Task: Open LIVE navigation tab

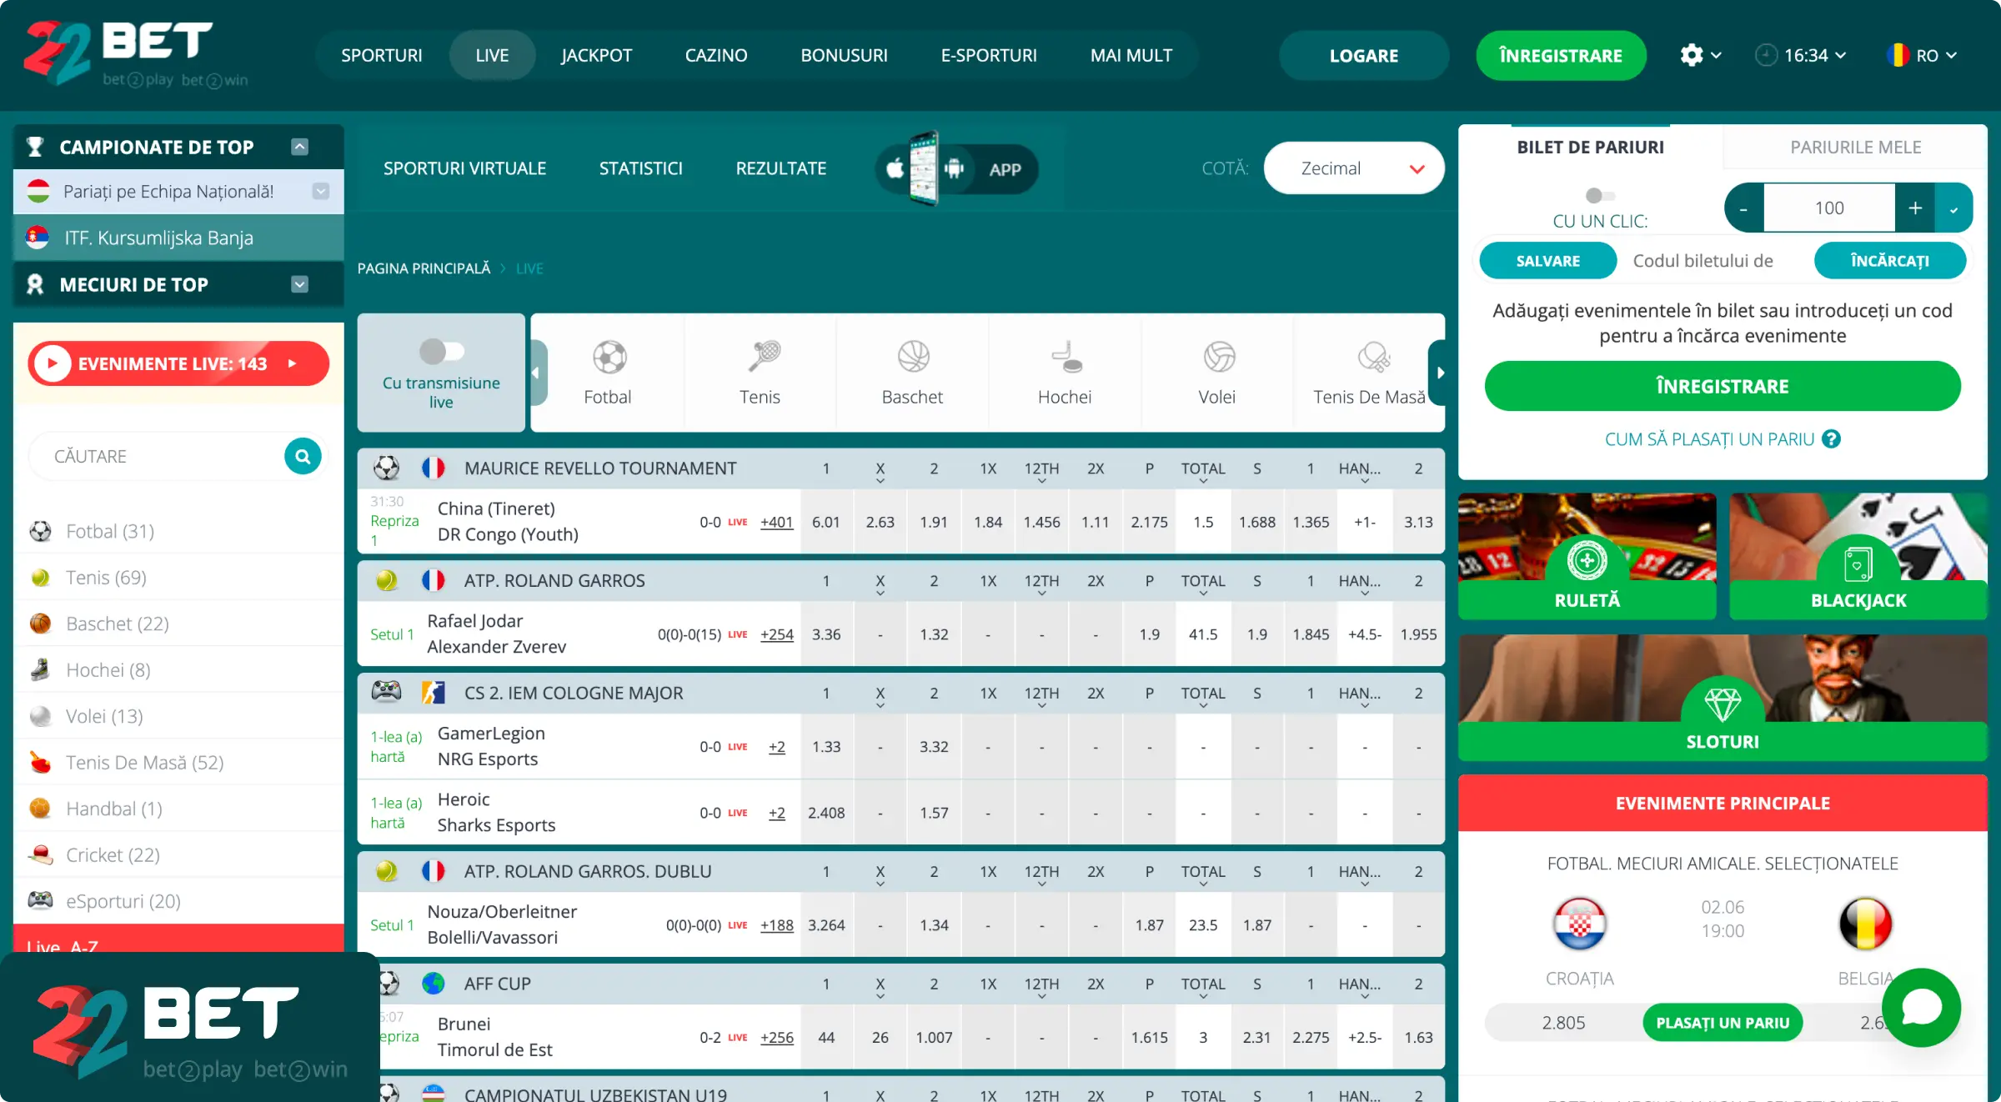Action: tap(492, 55)
